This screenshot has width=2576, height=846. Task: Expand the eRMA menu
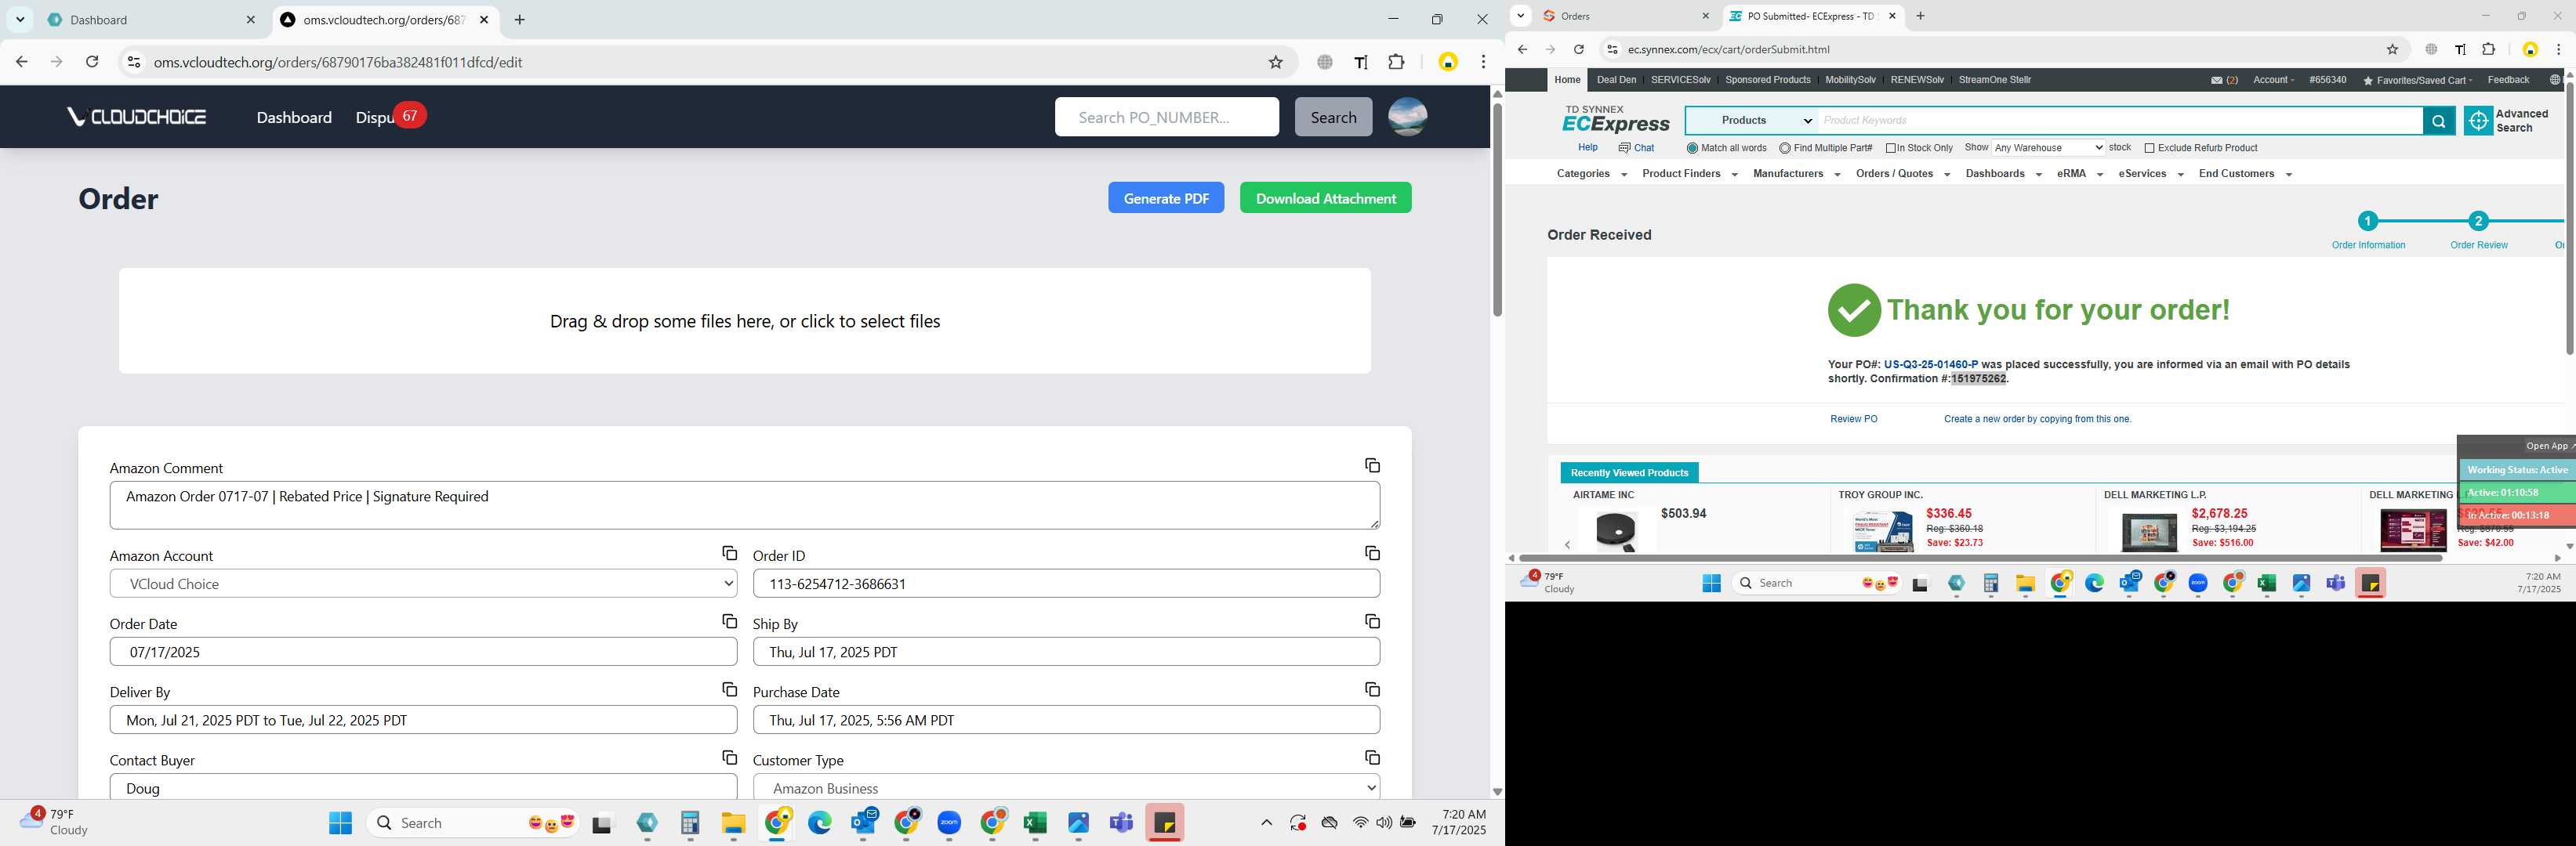(x=2080, y=174)
